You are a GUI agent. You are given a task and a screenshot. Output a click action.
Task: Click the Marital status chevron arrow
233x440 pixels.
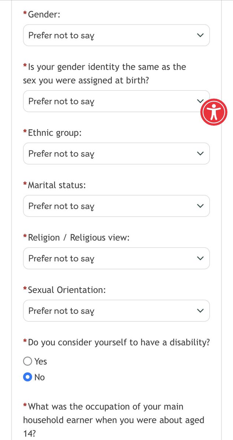click(x=200, y=206)
